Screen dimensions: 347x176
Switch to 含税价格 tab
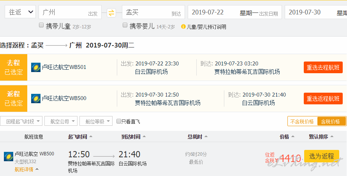[x=331, y=121]
